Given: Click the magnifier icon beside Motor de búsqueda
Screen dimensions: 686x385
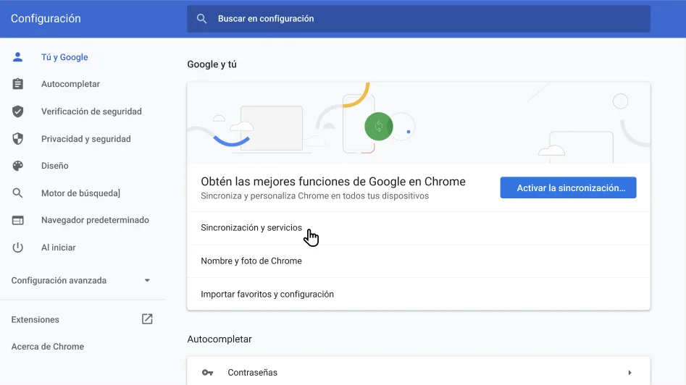Looking at the screenshot, I should tap(18, 193).
